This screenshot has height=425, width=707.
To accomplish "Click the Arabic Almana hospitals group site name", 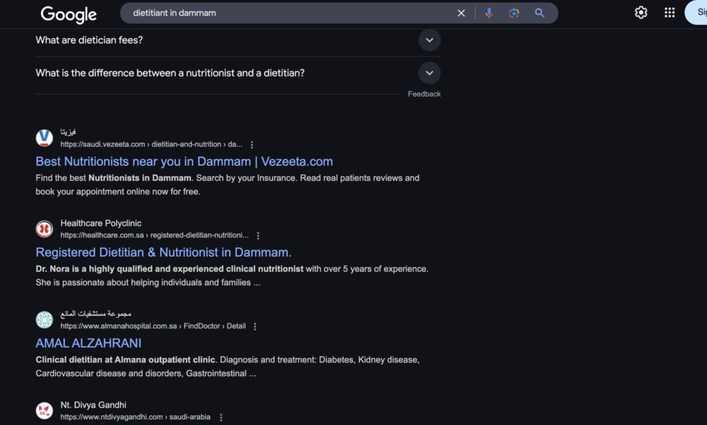I will [95, 314].
